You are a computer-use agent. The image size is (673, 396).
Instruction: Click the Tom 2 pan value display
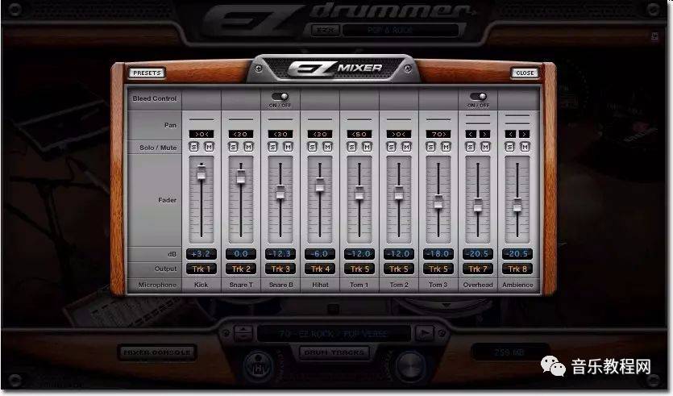point(399,134)
